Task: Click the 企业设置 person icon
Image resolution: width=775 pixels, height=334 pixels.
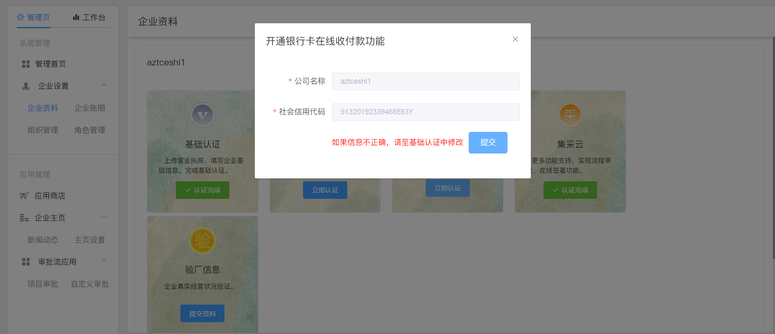Action: click(26, 86)
